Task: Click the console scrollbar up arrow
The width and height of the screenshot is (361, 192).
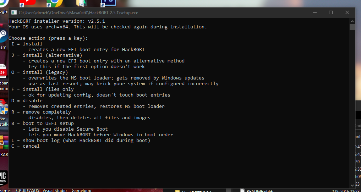Action: (352, 21)
